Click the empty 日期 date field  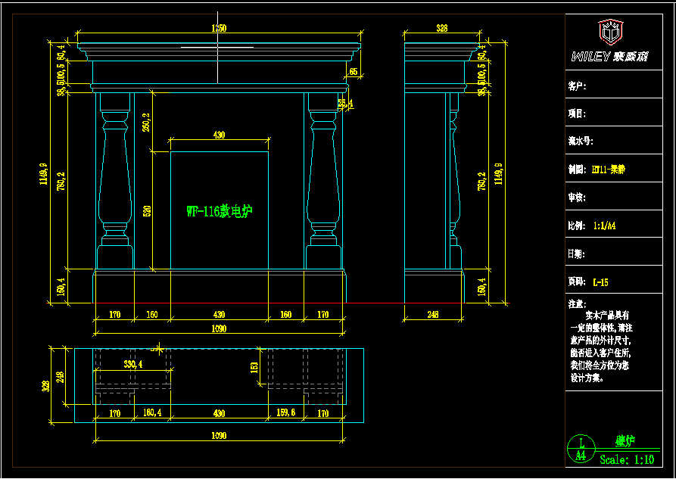click(621, 253)
